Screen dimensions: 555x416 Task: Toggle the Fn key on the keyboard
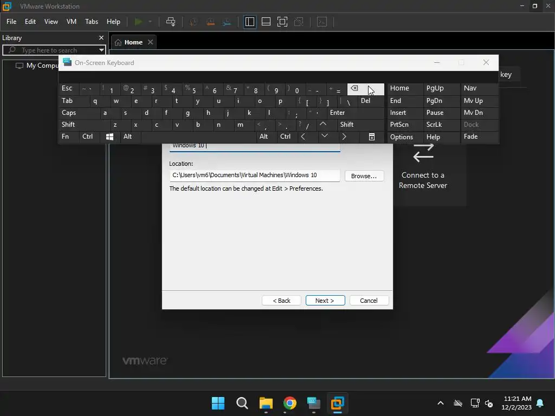point(69,136)
